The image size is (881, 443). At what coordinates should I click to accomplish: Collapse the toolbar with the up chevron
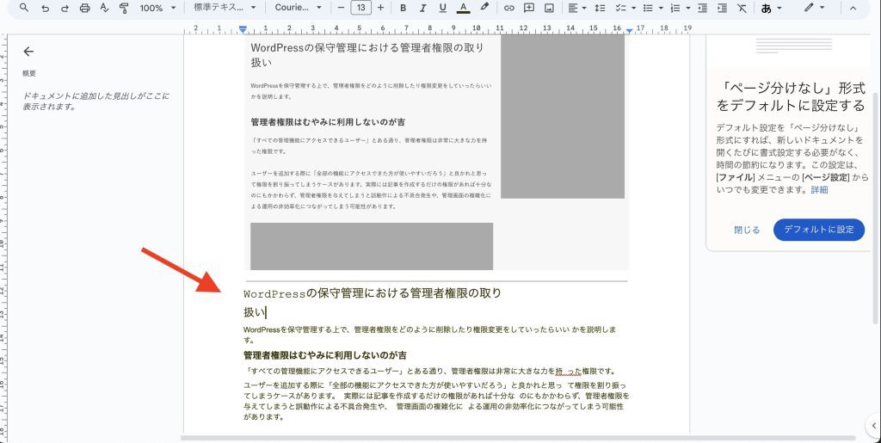[853, 8]
